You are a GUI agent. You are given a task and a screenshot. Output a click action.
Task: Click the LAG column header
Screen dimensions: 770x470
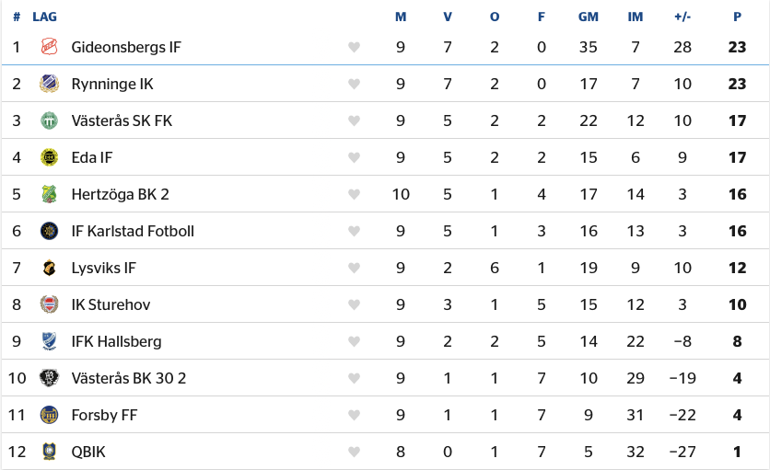click(45, 17)
